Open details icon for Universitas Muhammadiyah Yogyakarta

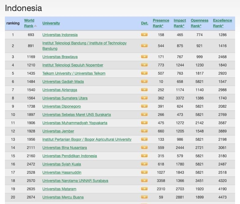[144, 123]
